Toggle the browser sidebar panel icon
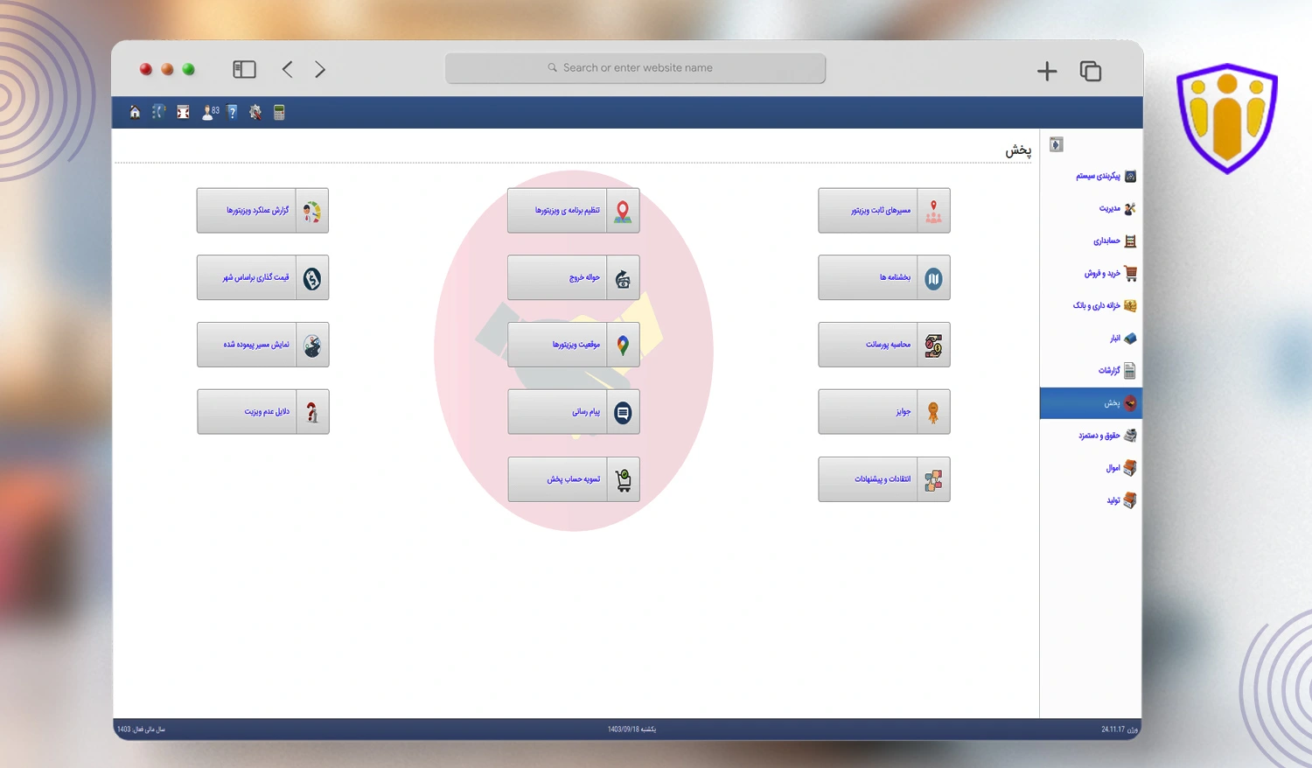The height and width of the screenshot is (768, 1312). tap(244, 69)
